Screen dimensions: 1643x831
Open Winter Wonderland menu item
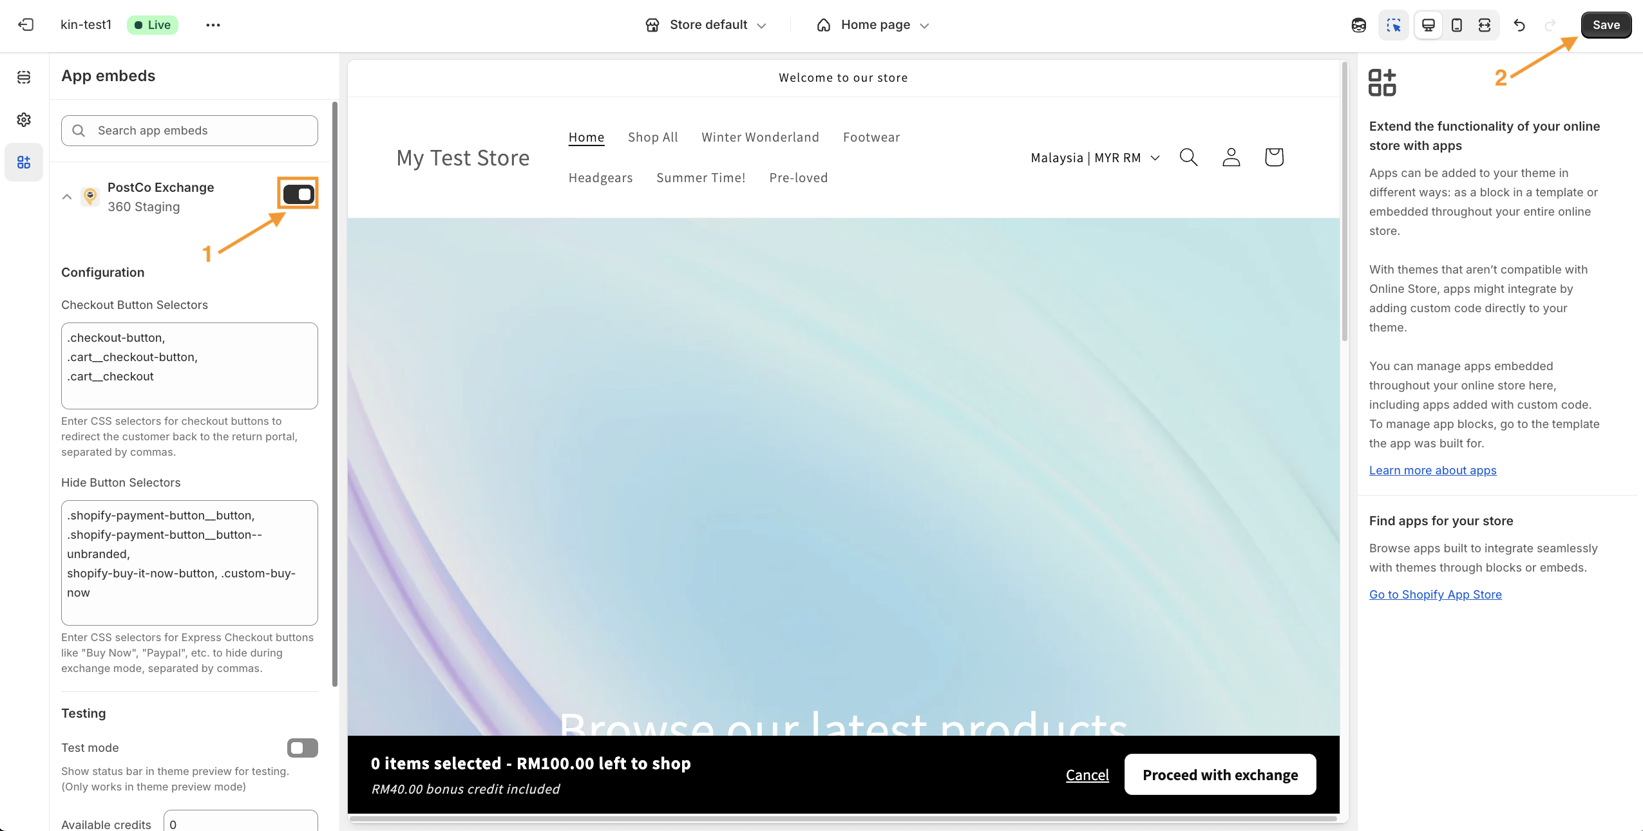click(x=760, y=137)
